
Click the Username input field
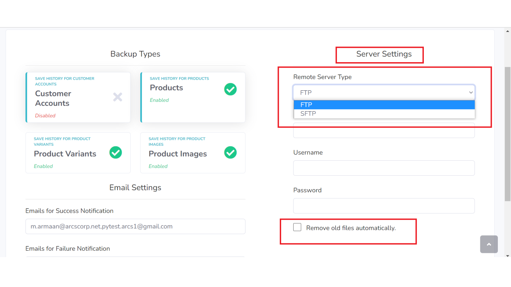click(384, 168)
